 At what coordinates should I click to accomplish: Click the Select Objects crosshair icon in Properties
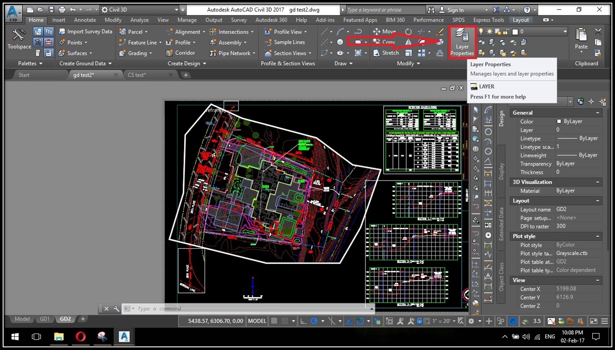tap(591, 102)
